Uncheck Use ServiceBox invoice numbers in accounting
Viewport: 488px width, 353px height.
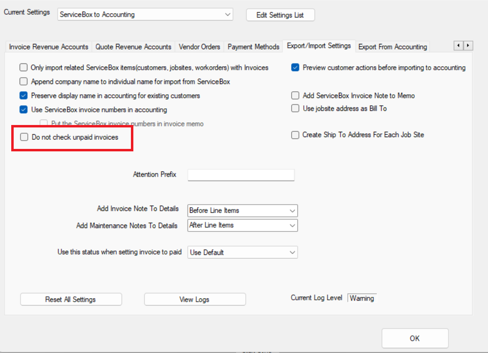[23, 109]
